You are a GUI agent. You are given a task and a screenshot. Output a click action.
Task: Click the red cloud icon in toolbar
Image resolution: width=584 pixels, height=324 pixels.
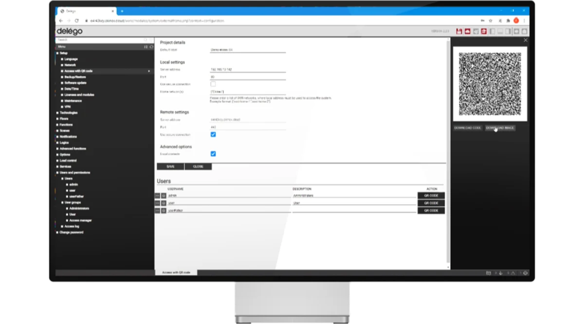pos(467,32)
